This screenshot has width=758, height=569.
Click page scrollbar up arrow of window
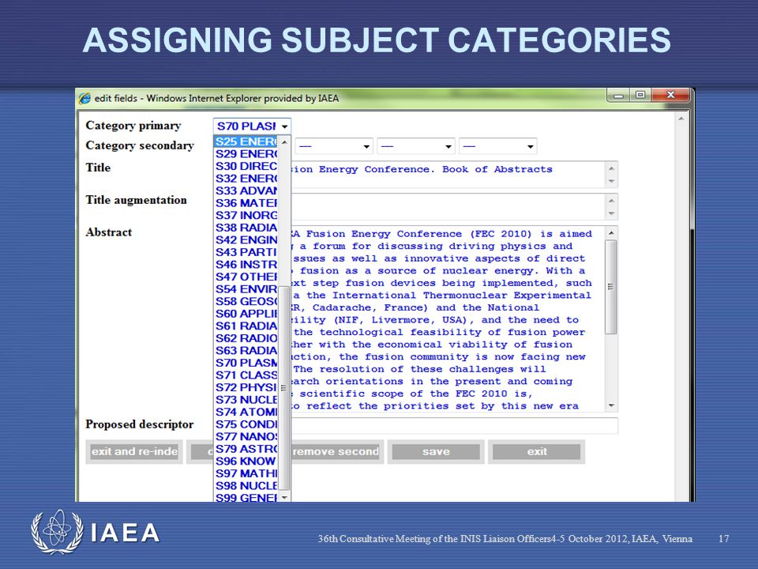tap(681, 119)
